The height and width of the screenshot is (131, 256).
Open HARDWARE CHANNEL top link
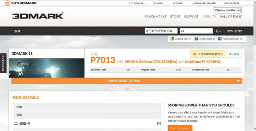click(204, 3)
